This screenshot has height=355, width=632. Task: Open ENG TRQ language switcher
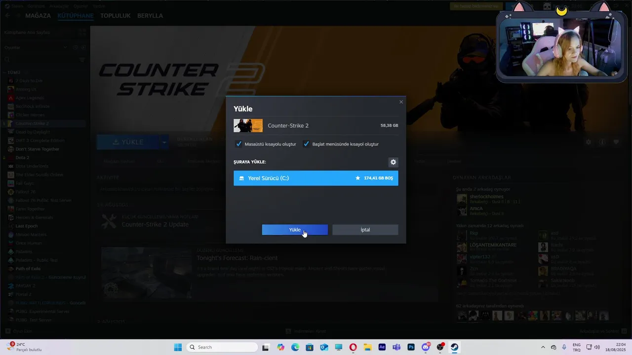click(577, 347)
